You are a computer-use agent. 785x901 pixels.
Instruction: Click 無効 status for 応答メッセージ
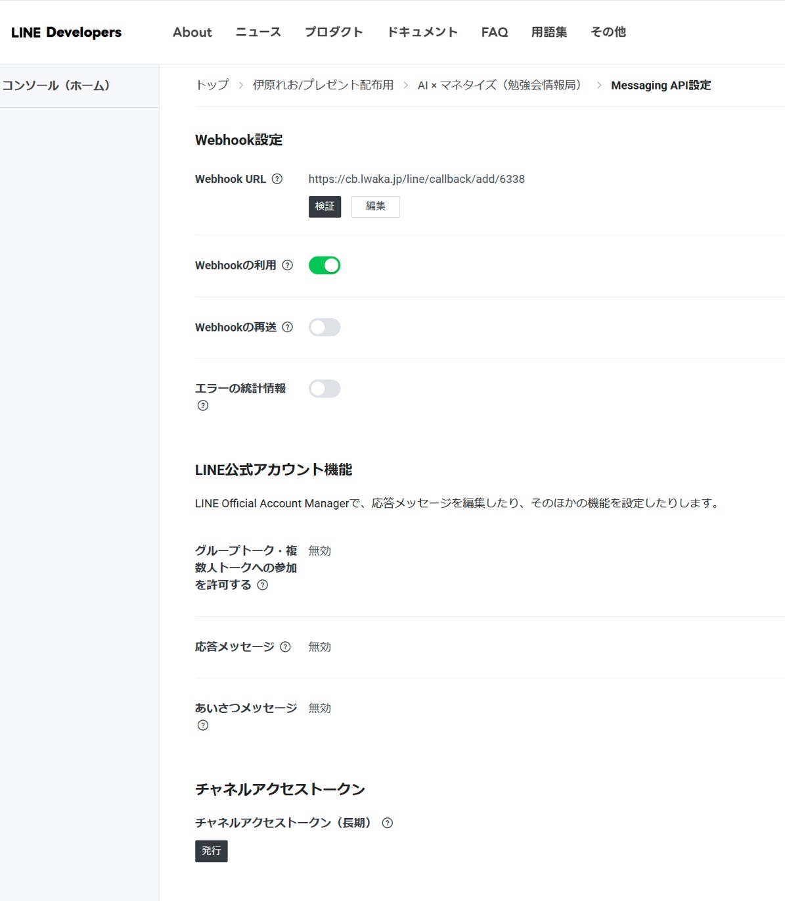tap(320, 646)
